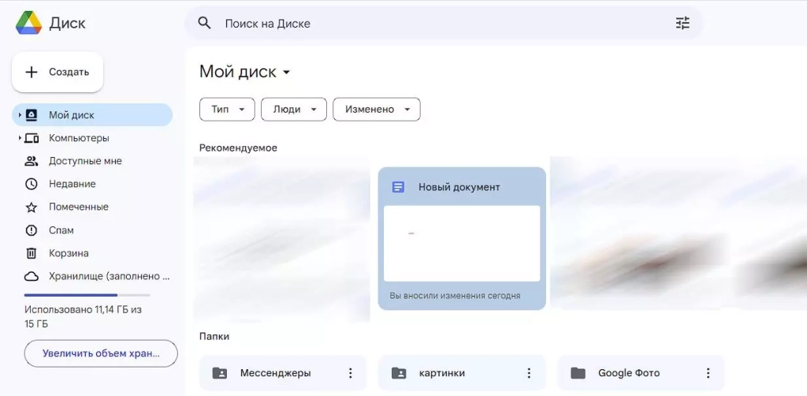Open more options for картинки folder
This screenshot has width=807, height=396.
(x=528, y=373)
